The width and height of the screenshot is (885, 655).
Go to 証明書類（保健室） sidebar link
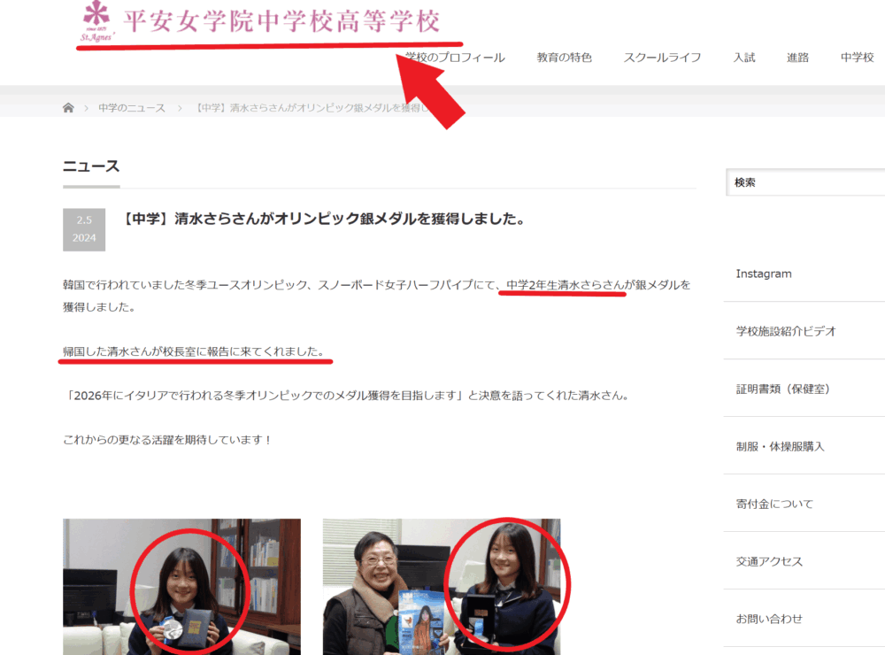(782, 389)
